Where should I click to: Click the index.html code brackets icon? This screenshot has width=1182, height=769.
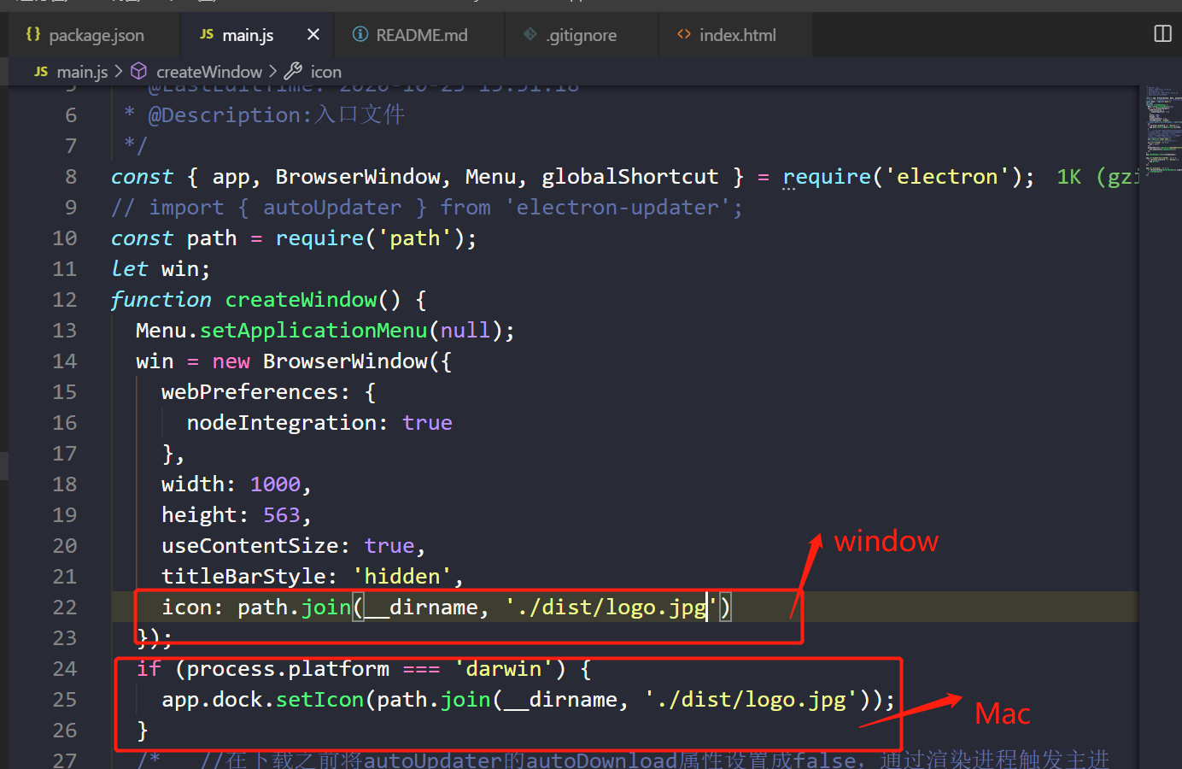click(684, 34)
